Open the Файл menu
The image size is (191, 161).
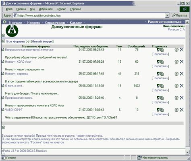(9, 9)
